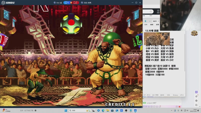Image resolution: width=201 pixels, height=113 pixels.
Task: Open Outlook from the taskbar
Action: pos(117,110)
